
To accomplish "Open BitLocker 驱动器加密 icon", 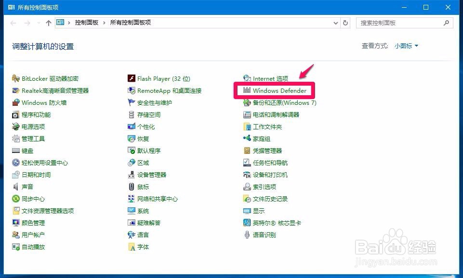I will pos(15,78).
